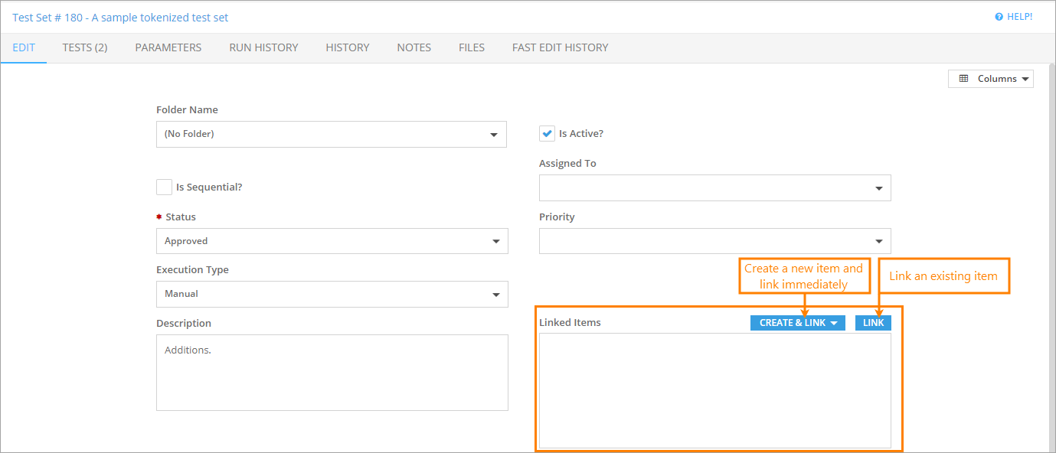1056x453 pixels.
Task: Expand the Folder Name dropdown
Action: 331,134
